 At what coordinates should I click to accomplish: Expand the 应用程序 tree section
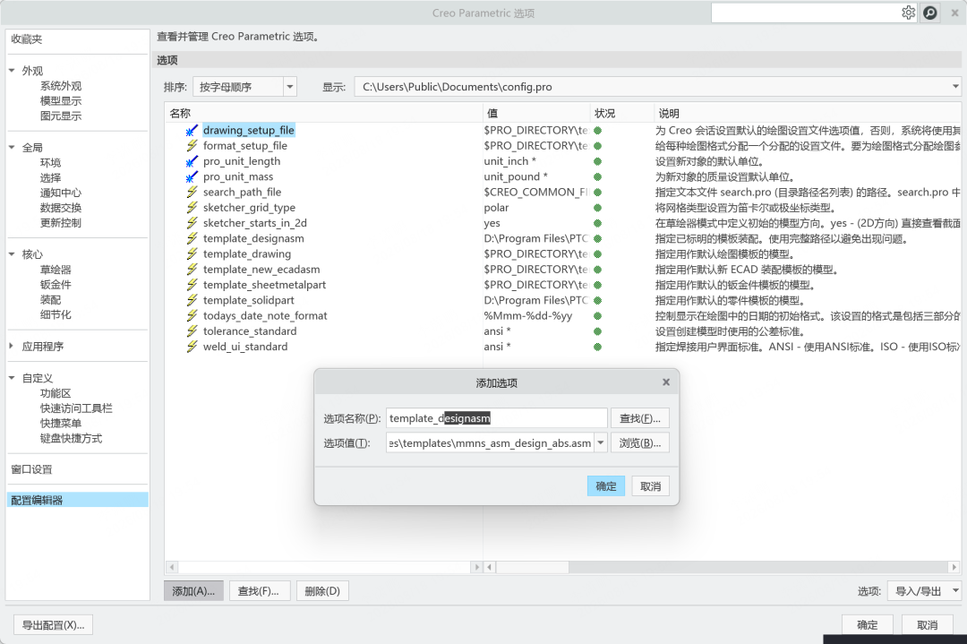(x=12, y=346)
